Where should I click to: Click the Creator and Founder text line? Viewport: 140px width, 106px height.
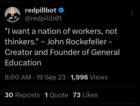click(62, 52)
